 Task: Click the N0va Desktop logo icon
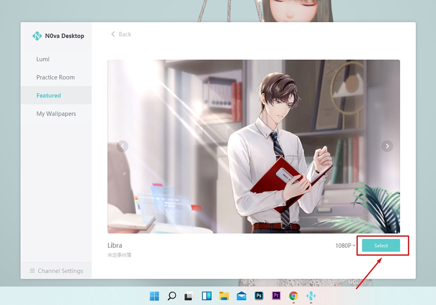(37, 36)
